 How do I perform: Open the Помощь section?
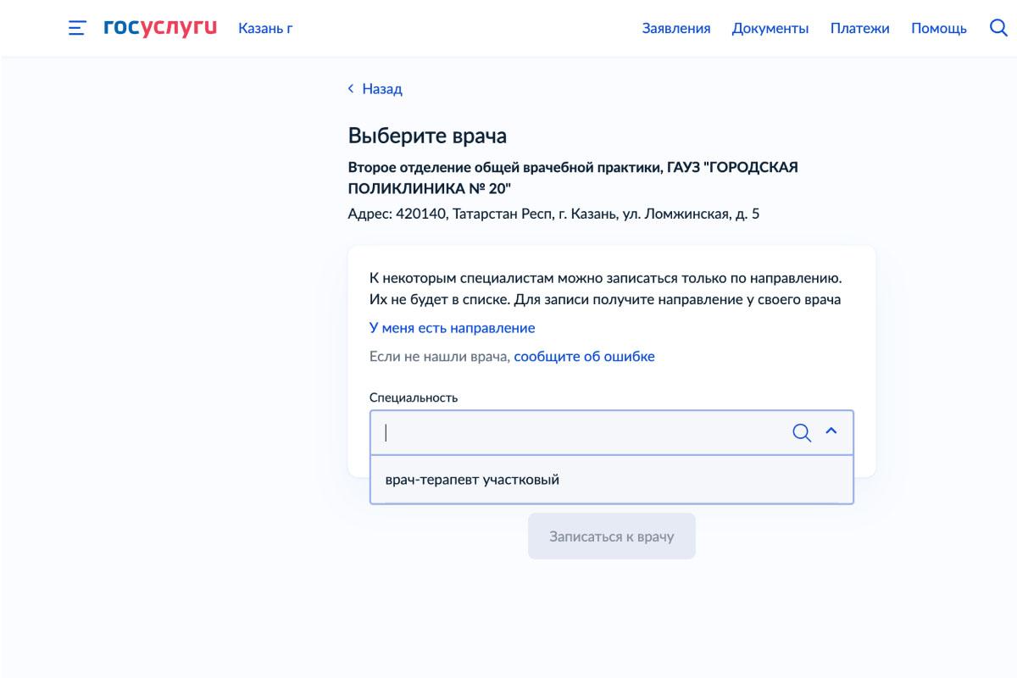938,29
